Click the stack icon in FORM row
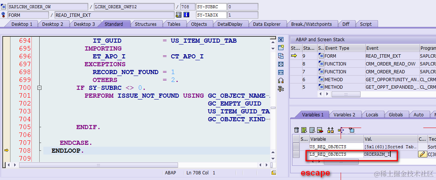This screenshot has width=436, height=180. coord(321,56)
